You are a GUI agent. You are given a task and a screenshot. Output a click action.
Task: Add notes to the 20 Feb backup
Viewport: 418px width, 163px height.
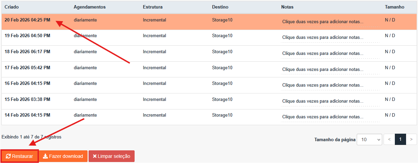(323, 22)
